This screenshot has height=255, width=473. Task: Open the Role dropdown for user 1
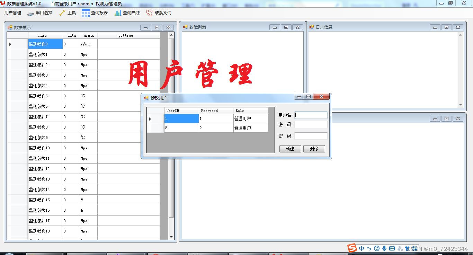click(250, 118)
